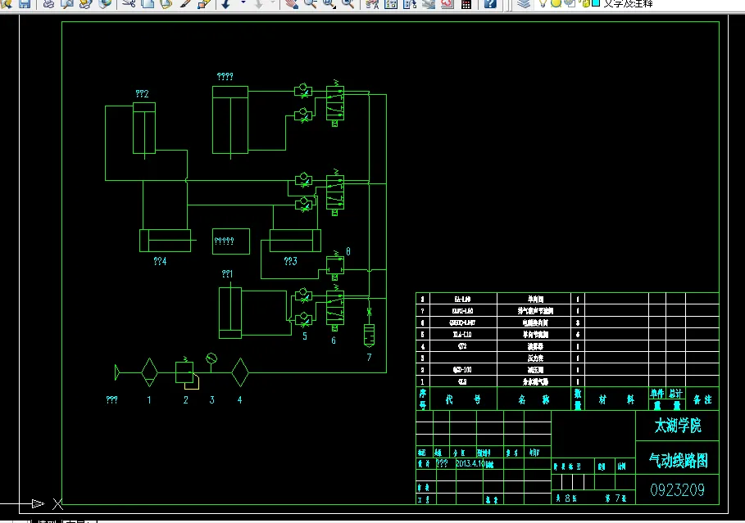The image size is (745, 523).
Task: Toggle the layer freeze sun icon
Action: point(556,4)
